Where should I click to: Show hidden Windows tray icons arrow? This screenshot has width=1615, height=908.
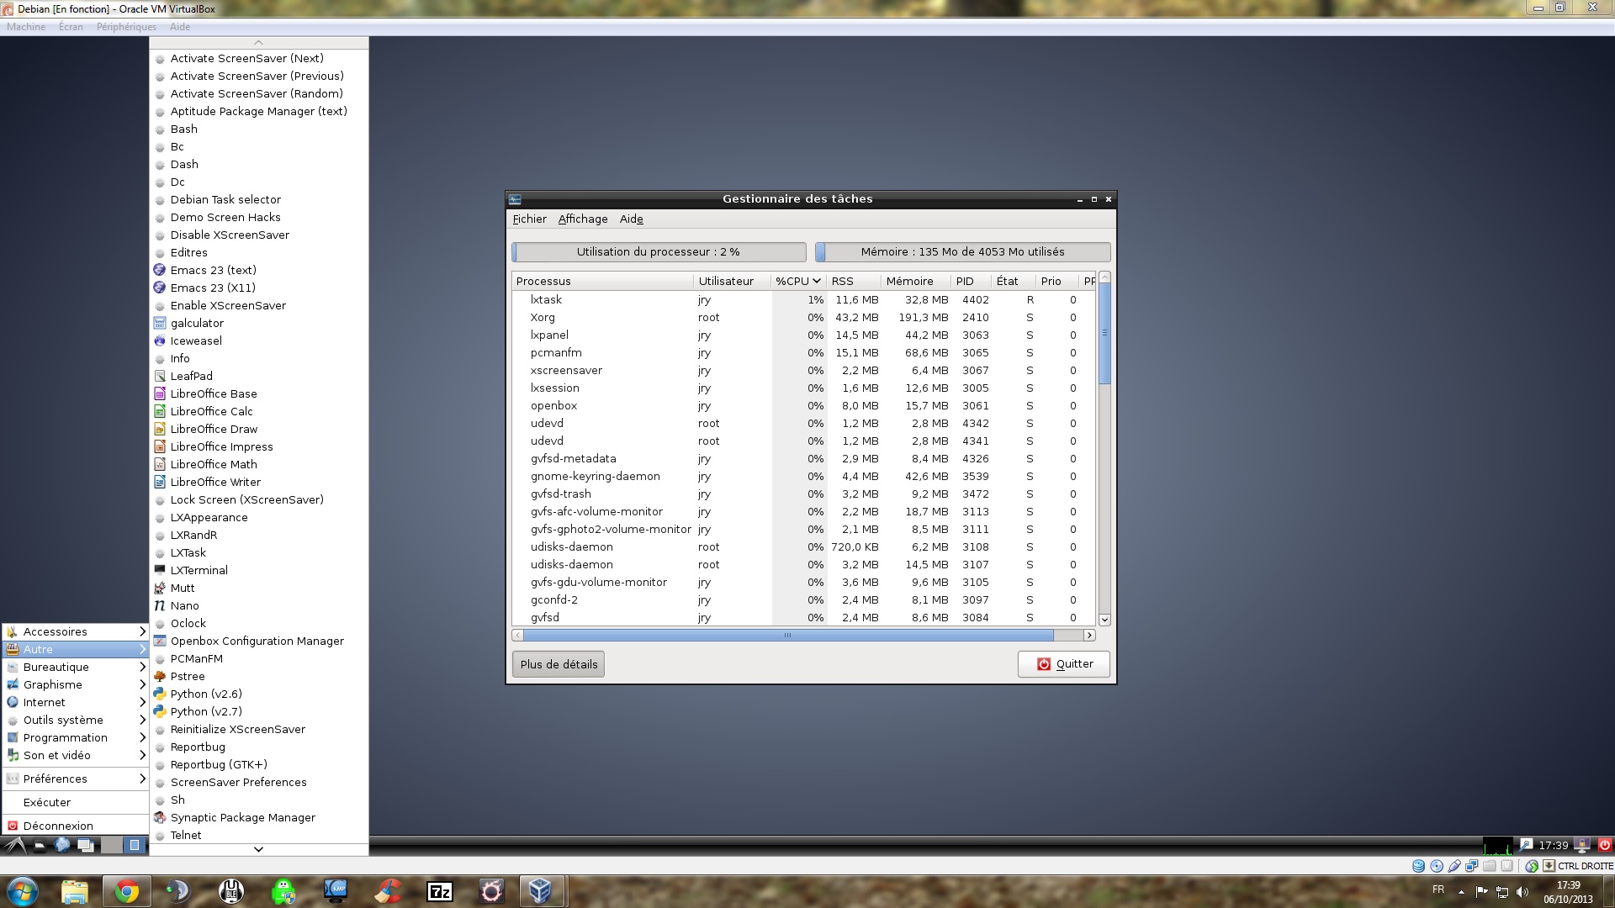click(1461, 892)
